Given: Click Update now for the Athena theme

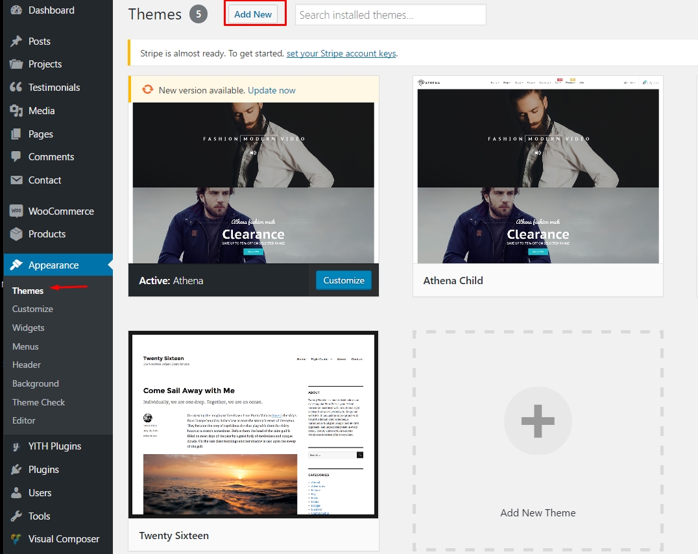Looking at the screenshot, I should pyautogui.click(x=271, y=90).
